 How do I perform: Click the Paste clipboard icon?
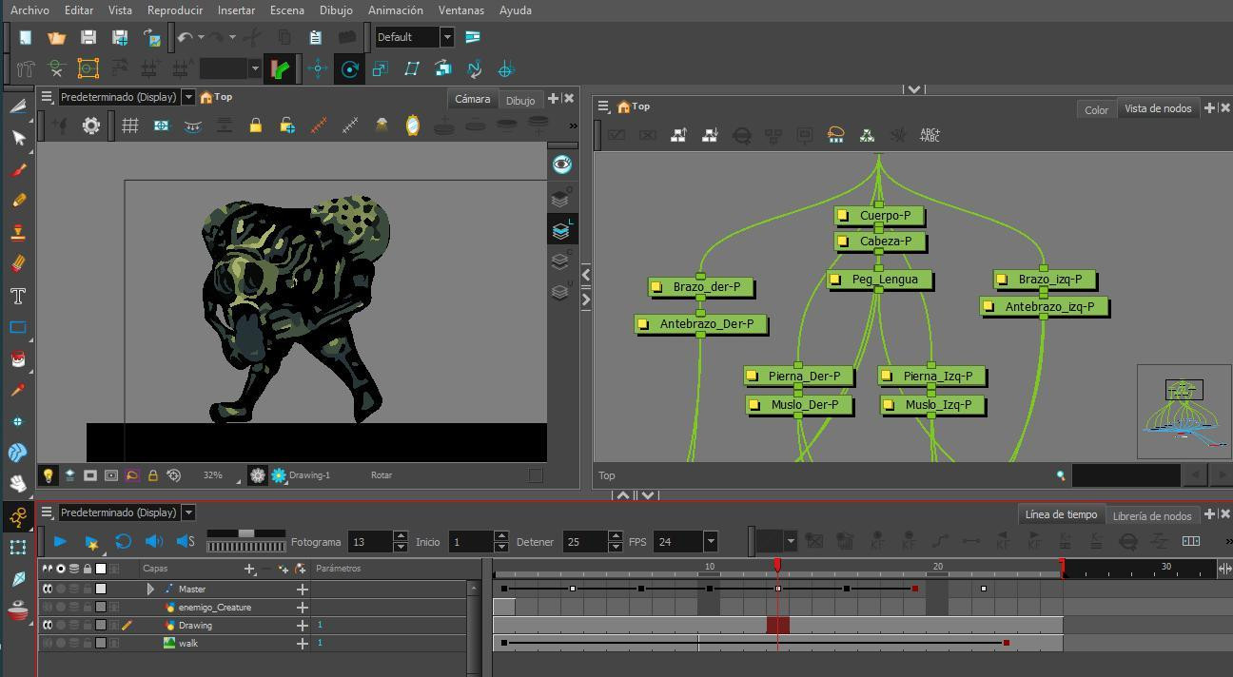click(315, 37)
